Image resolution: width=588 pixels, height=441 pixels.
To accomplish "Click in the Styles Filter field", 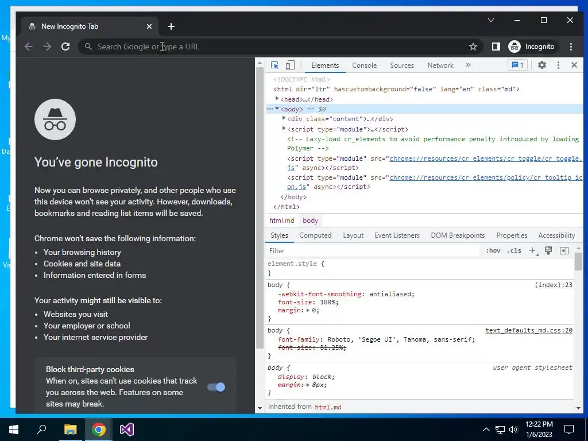I will click(373, 250).
